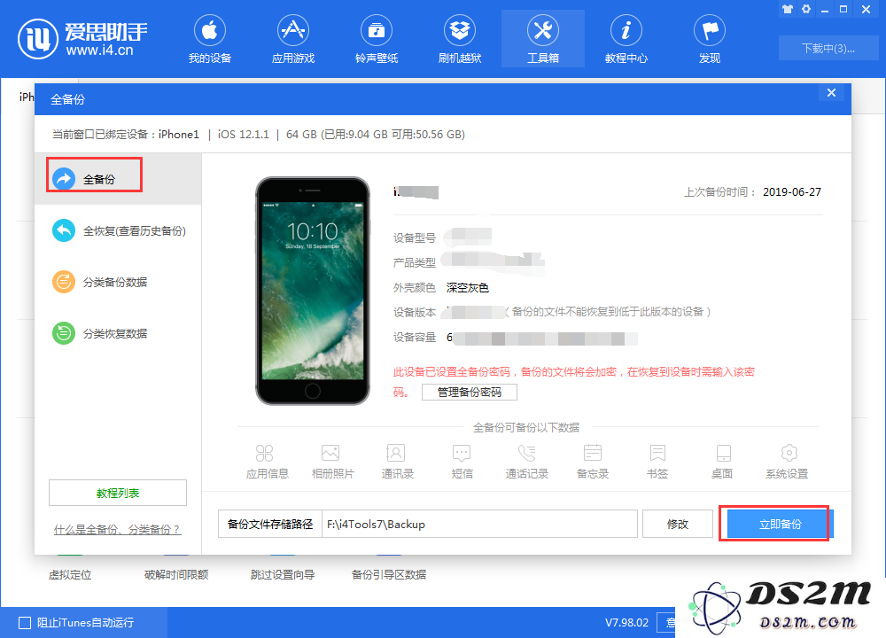Click the storage text 64 GB (已用:9.04 GB 可用:50.56 GB)
The width and height of the screenshot is (886, 638).
click(376, 135)
